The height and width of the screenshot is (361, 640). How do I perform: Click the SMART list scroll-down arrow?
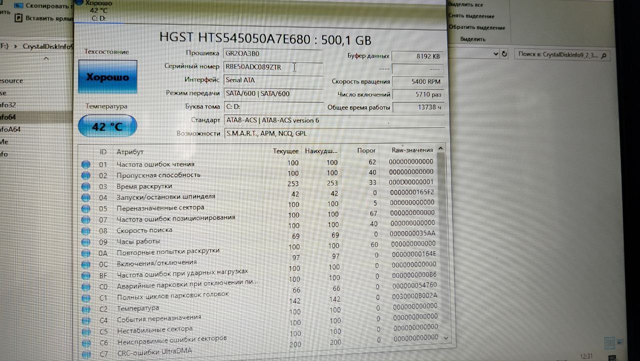[446, 338]
